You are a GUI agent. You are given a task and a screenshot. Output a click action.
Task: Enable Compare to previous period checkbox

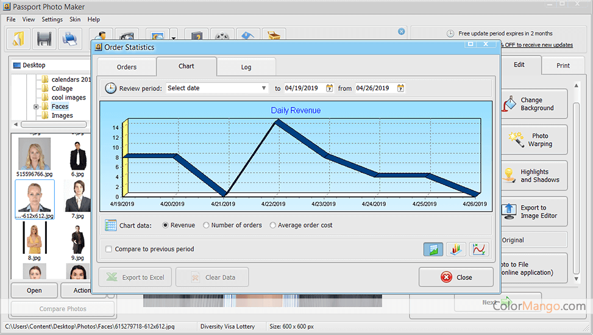(108, 249)
